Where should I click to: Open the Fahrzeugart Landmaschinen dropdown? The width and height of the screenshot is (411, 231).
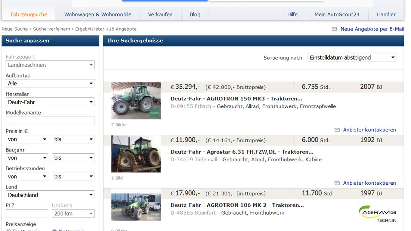[x=50, y=65]
